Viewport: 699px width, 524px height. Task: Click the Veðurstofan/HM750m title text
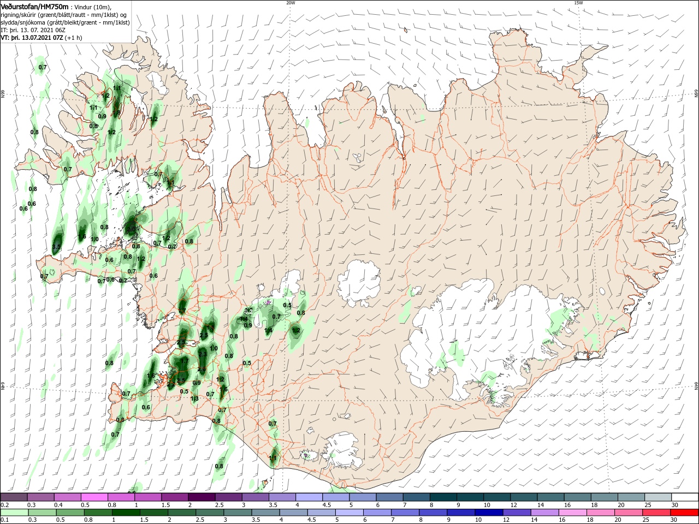[35, 7]
